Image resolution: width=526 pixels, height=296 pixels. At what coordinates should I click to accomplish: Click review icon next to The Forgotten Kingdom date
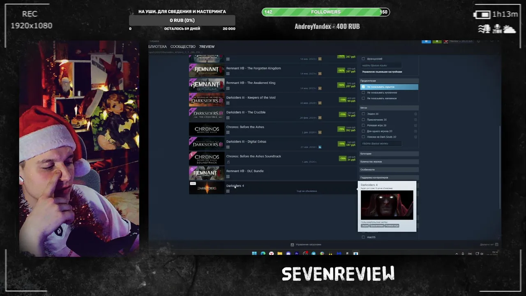[x=320, y=74]
